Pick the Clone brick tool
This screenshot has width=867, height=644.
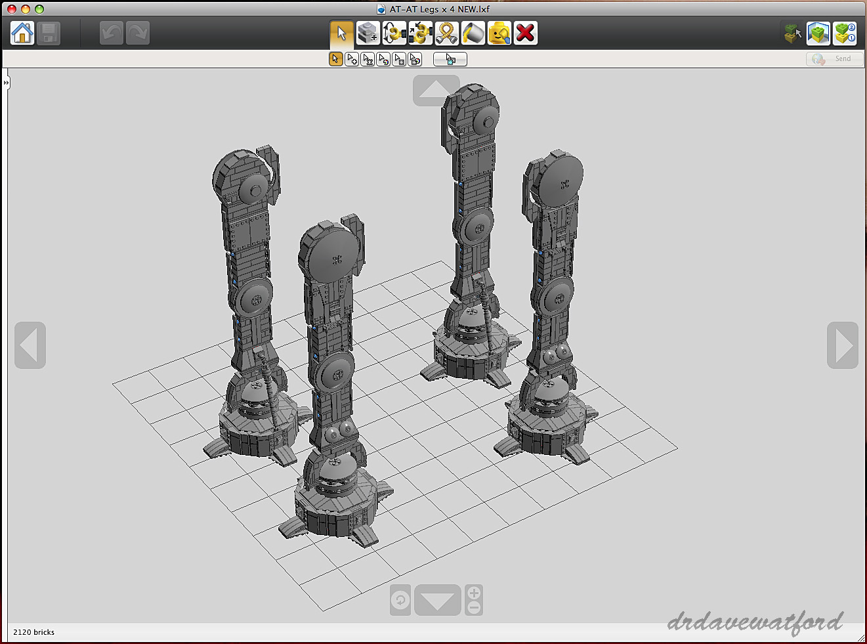click(368, 33)
